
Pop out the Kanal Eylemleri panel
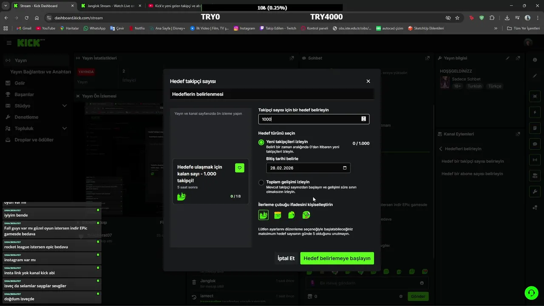(x=518, y=134)
